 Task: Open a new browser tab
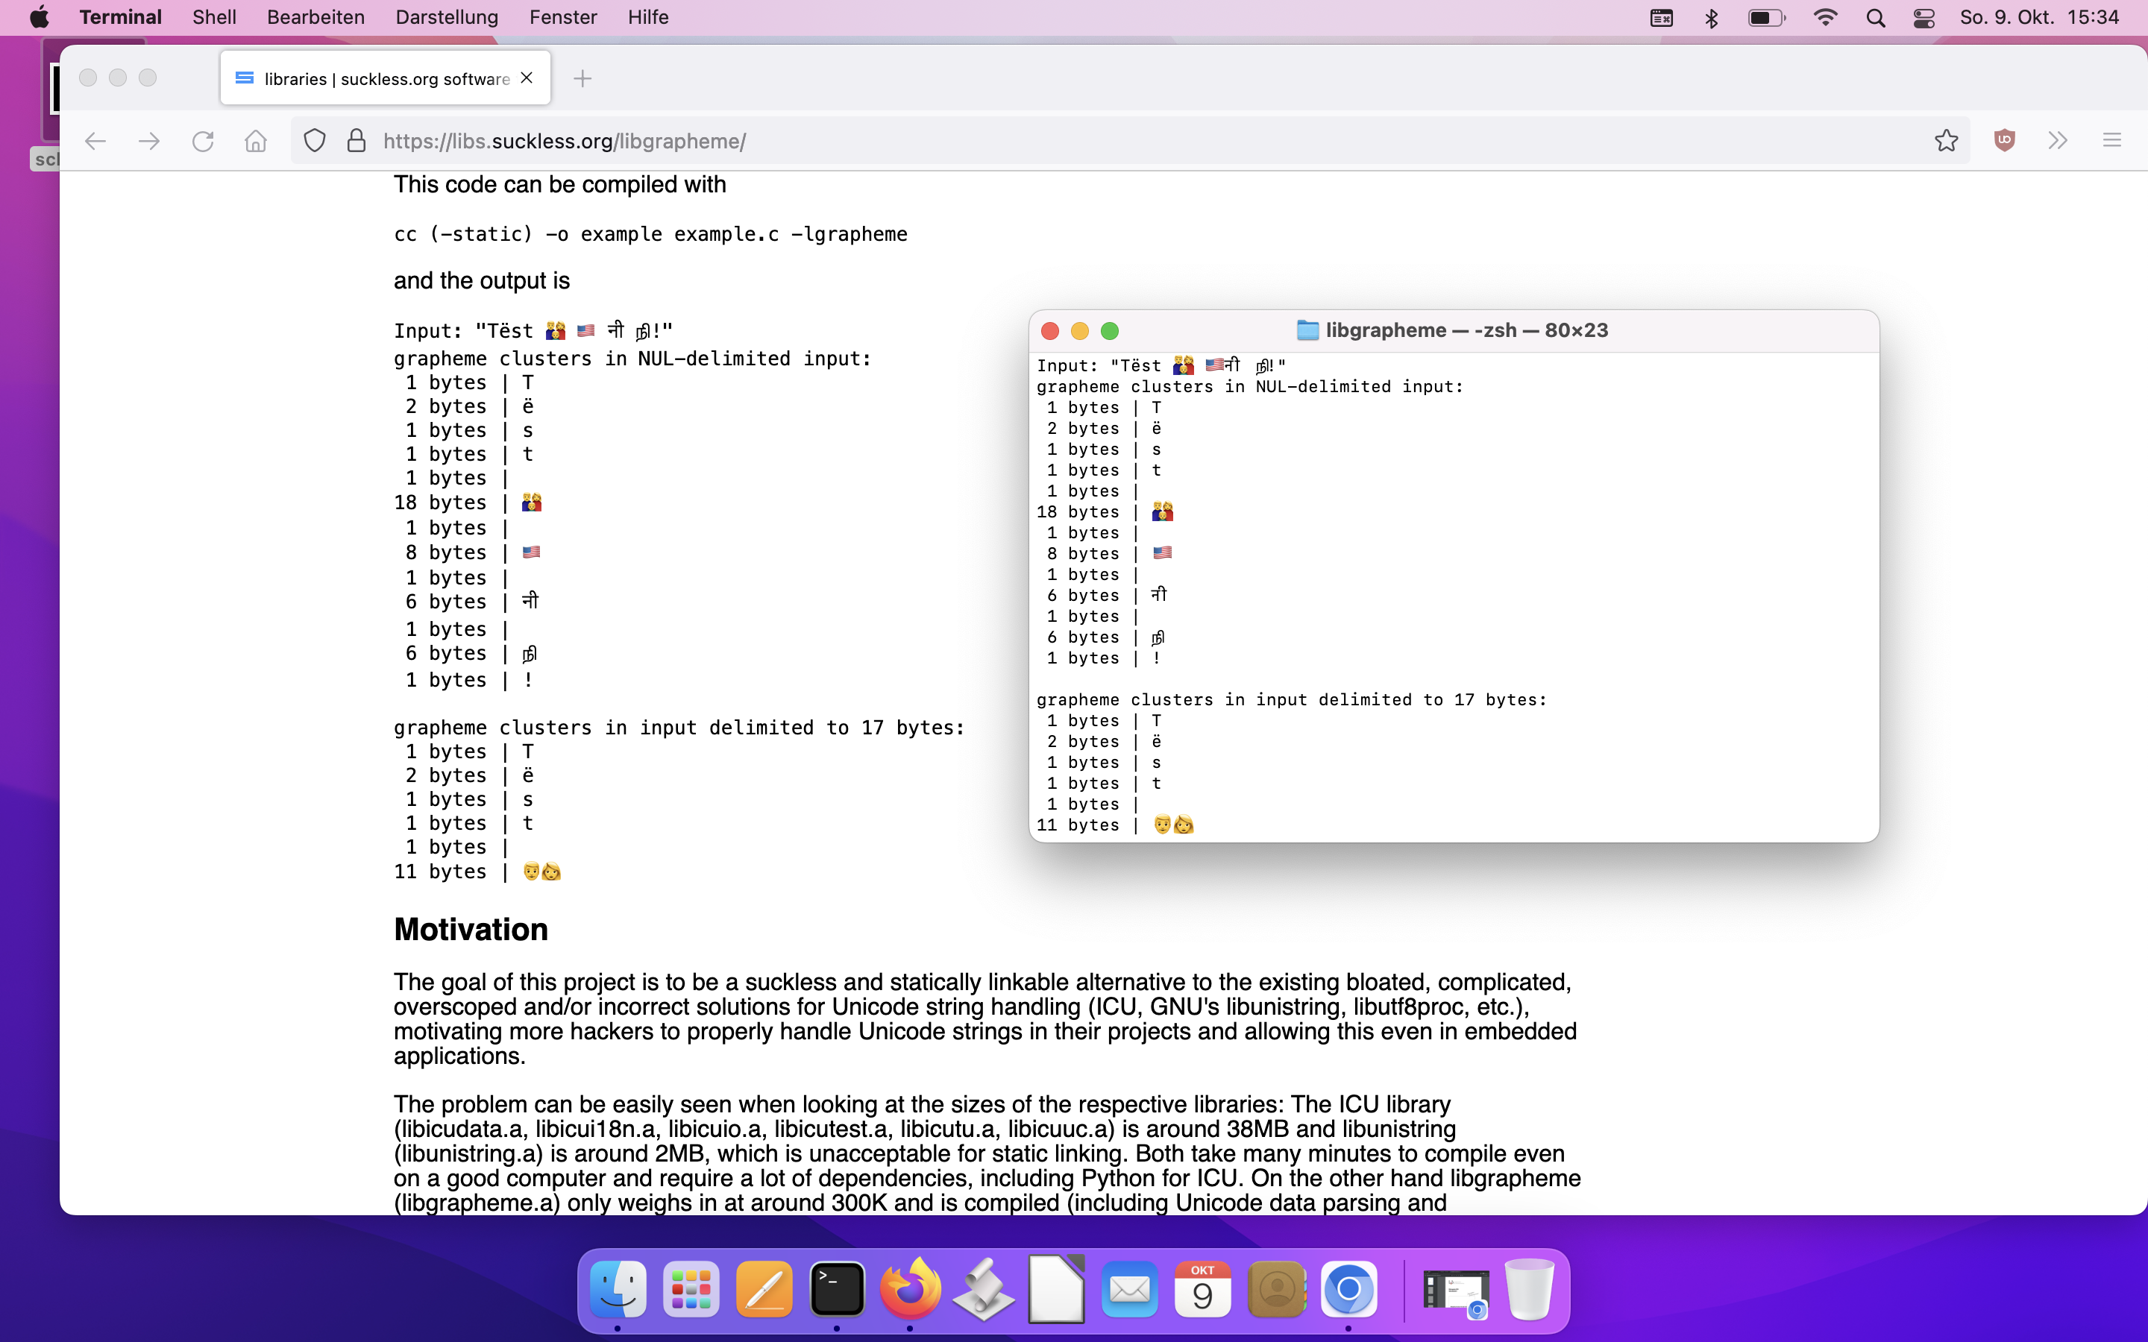pos(582,79)
